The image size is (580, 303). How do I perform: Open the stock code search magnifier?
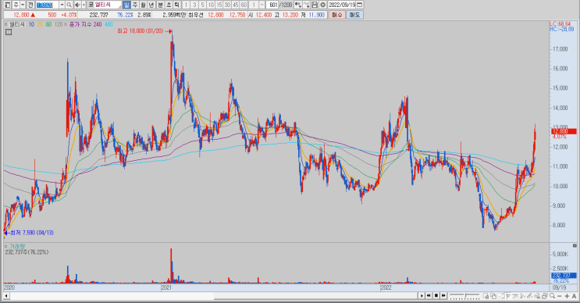[69, 5]
